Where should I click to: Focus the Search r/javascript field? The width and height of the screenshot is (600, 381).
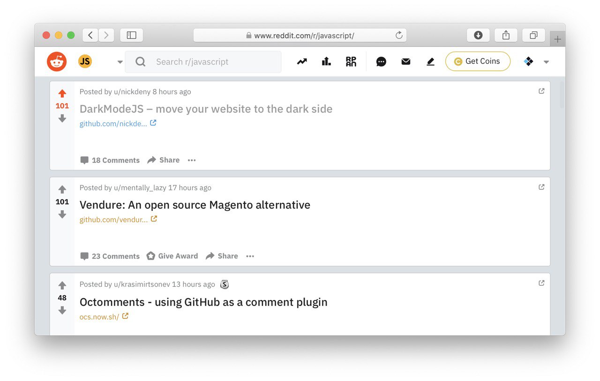[203, 62]
